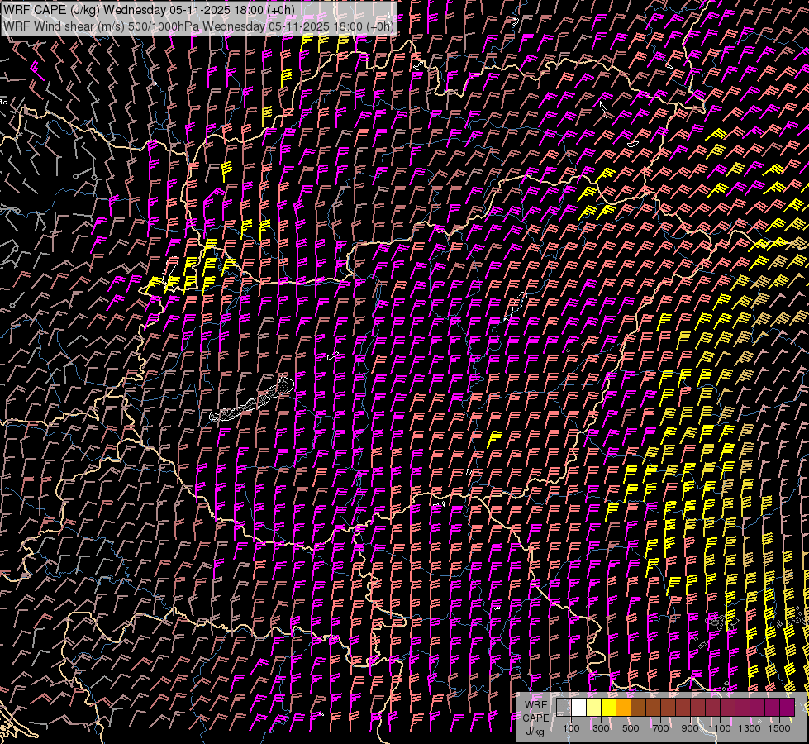The height and width of the screenshot is (744, 809).
Task: Click the rightmost purple legend swatch
Action: coord(787,708)
